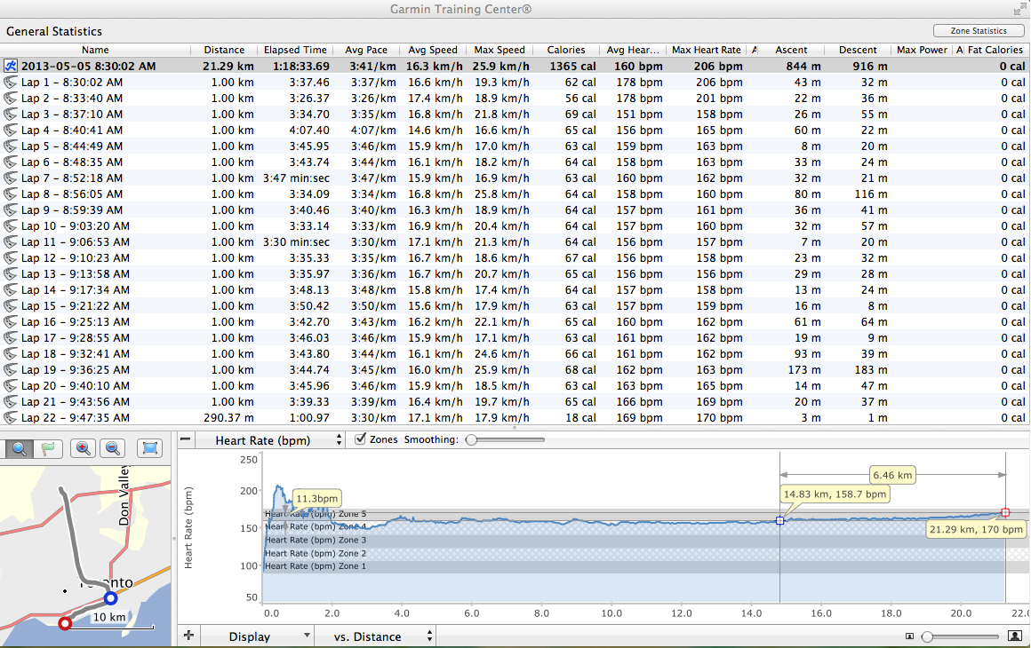Screen dimensions: 1031x648
Task: Zoom out of the map with the minus magnifier
Action: point(114,448)
